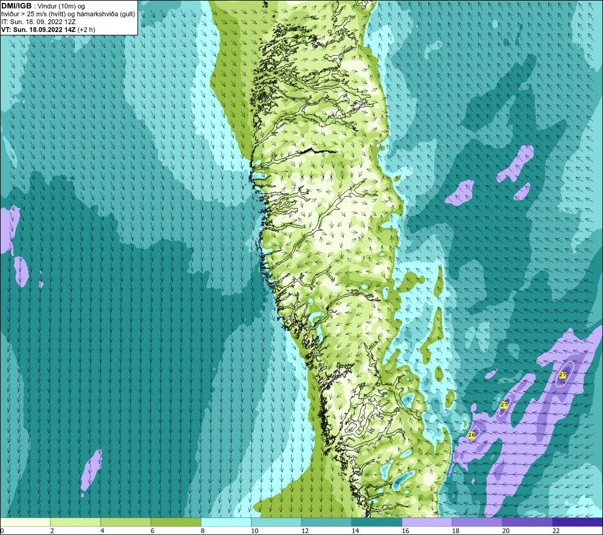Click the DMI/IGB title text
The image size is (603, 535).
coord(16,6)
